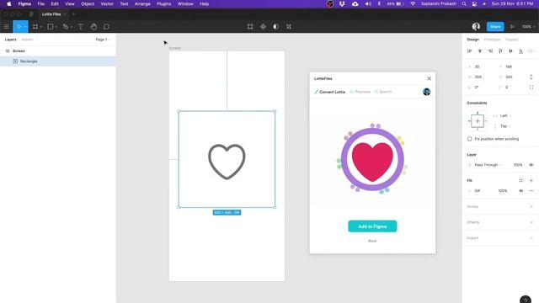539x303 pixels.
Task: Click the LottieFiles plugin profile avatar
Action: (427, 92)
